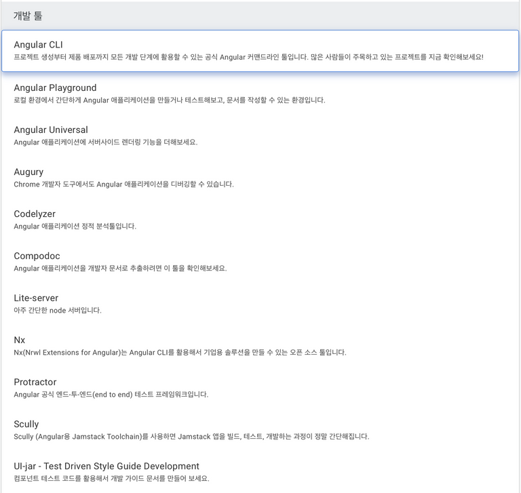This screenshot has height=493, width=521.
Task: Click Augury description mentioning Chrome 개발자 도구
Action: [123, 184]
